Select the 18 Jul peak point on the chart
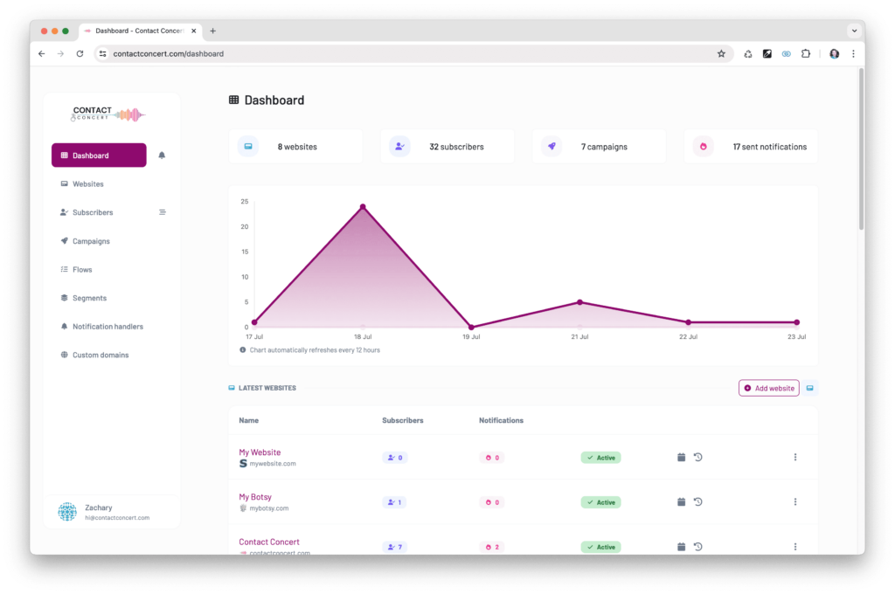 [x=363, y=206]
